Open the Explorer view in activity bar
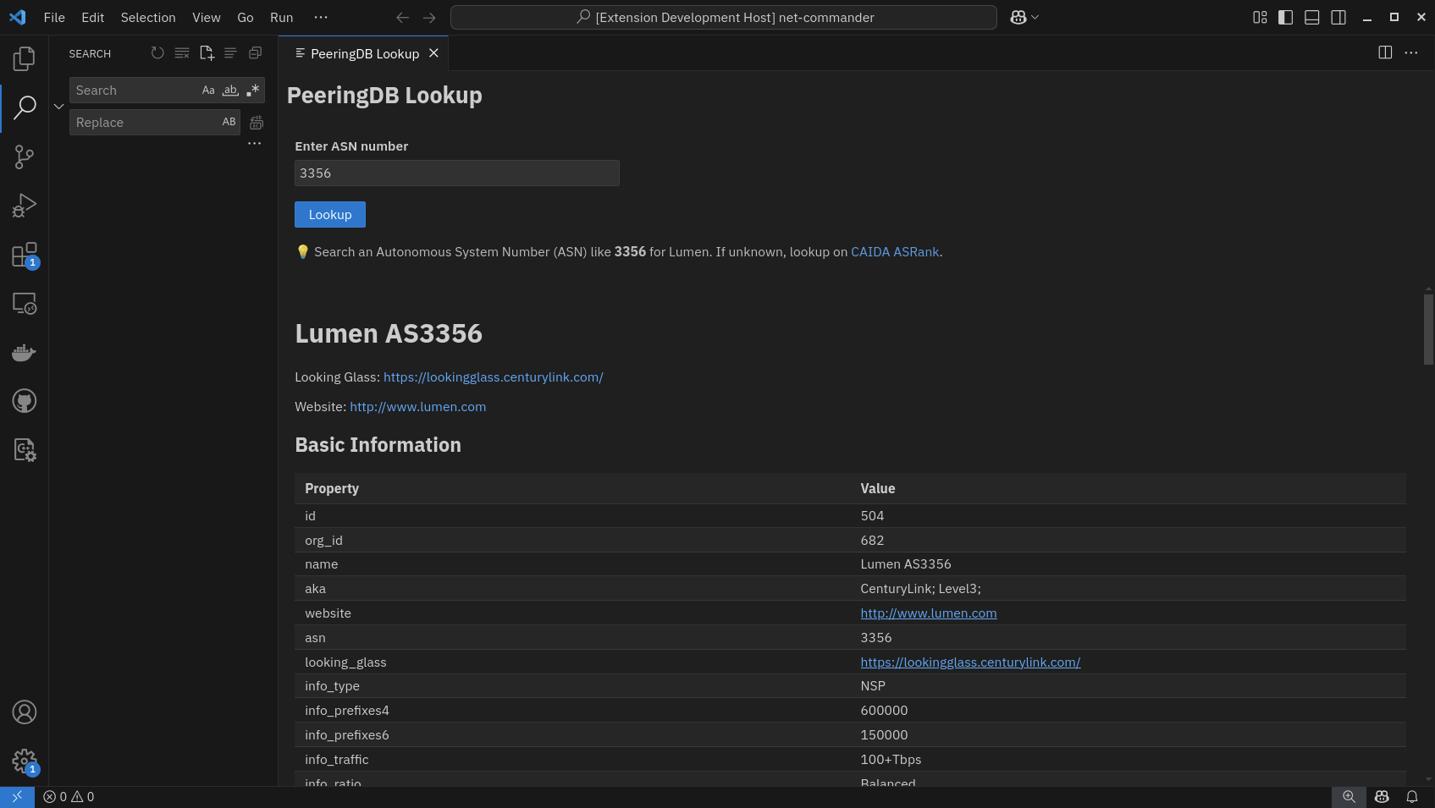Viewport: 1435px width, 808px height. coord(25,58)
